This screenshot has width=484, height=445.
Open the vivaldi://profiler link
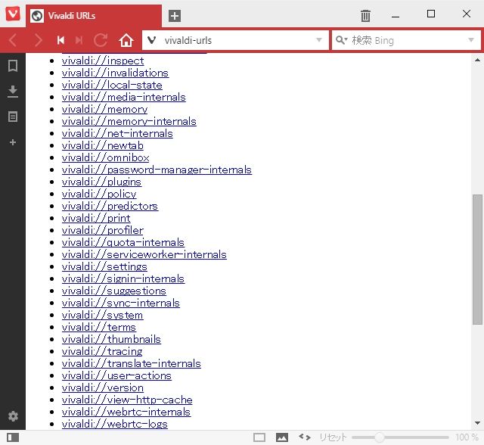click(103, 230)
